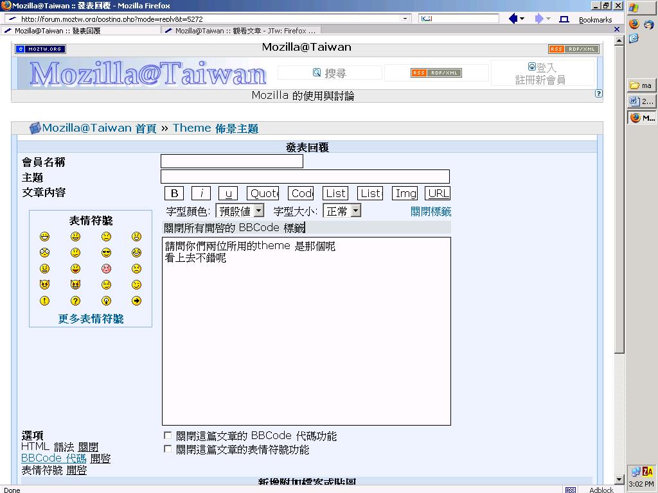Image resolution: width=658 pixels, height=493 pixels.
Task: Click the page scrollbar up arrow
Action: tap(619, 40)
